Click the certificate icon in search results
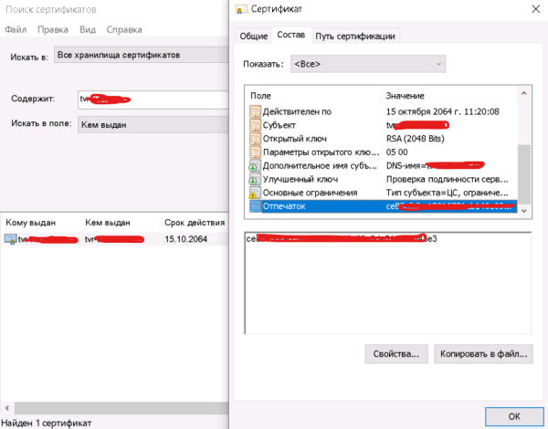This screenshot has width=548, height=429. tap(10, 239)
